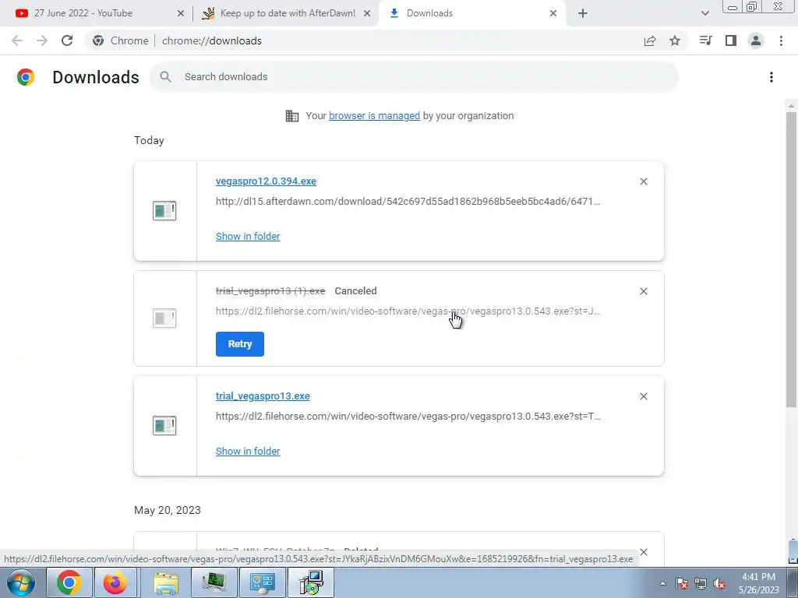The image size is (798, 598).
Task: Reload the downloads page
Action: [x=67, y=40]
